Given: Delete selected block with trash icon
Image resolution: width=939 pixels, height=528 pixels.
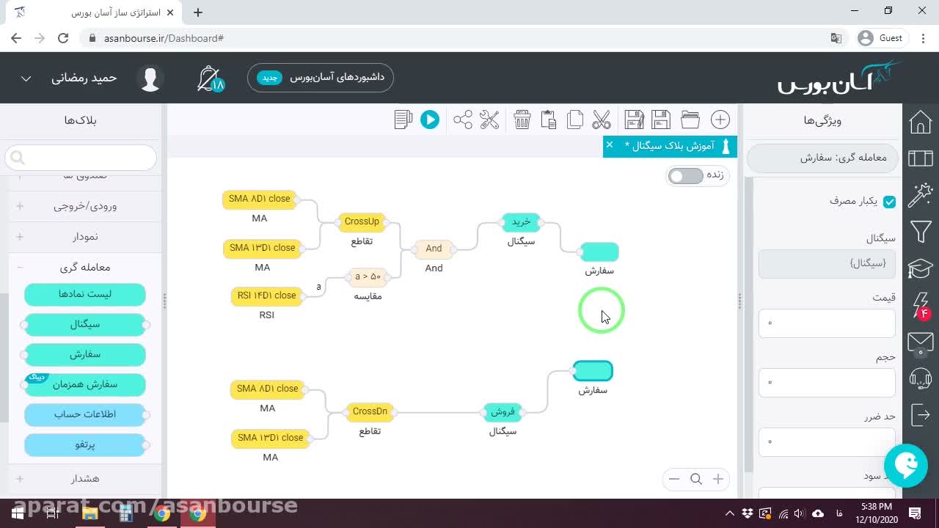Looking at the screenshot, I should (x=522, y=120).
